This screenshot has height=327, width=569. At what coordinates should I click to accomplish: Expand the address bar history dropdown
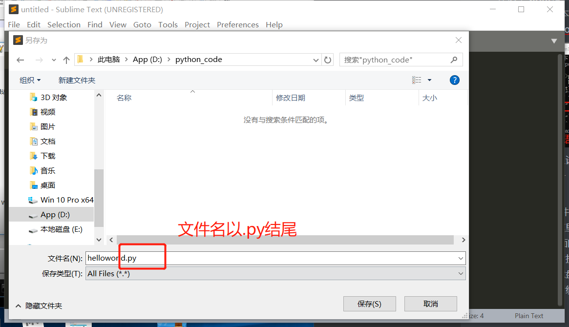point(316,60)
